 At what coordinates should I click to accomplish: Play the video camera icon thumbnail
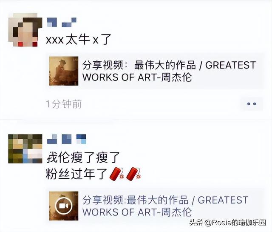tap(64, 206)
